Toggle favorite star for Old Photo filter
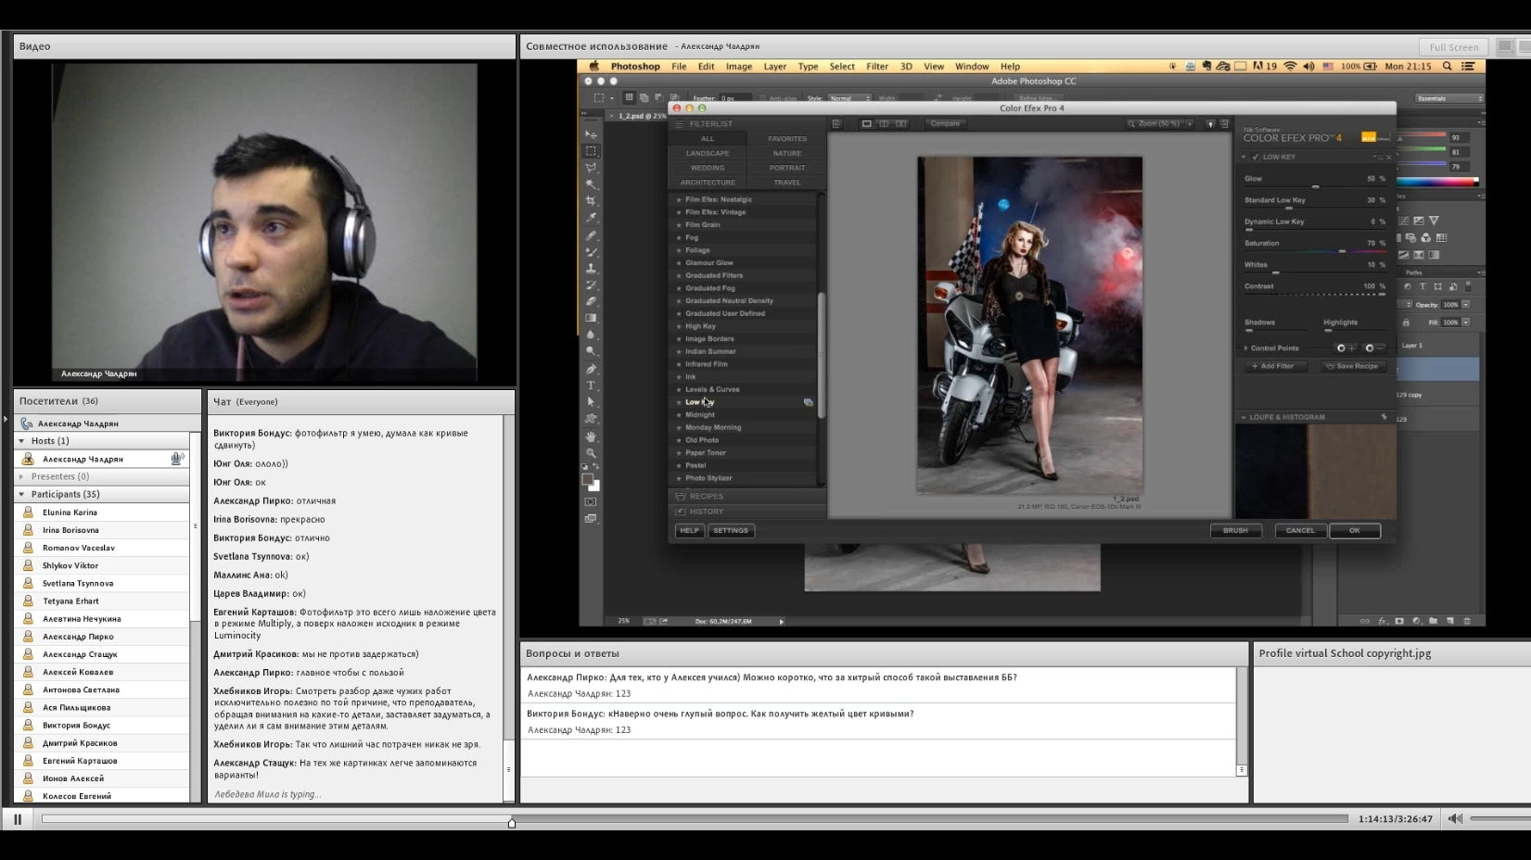 (x=679, y=440)
